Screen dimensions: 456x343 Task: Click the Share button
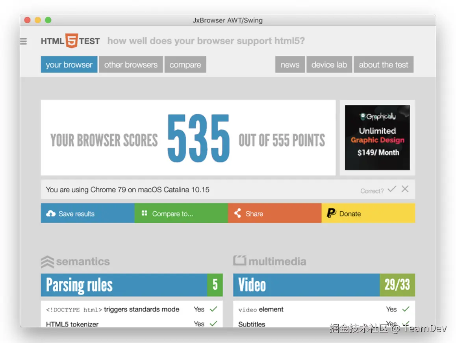275,213
